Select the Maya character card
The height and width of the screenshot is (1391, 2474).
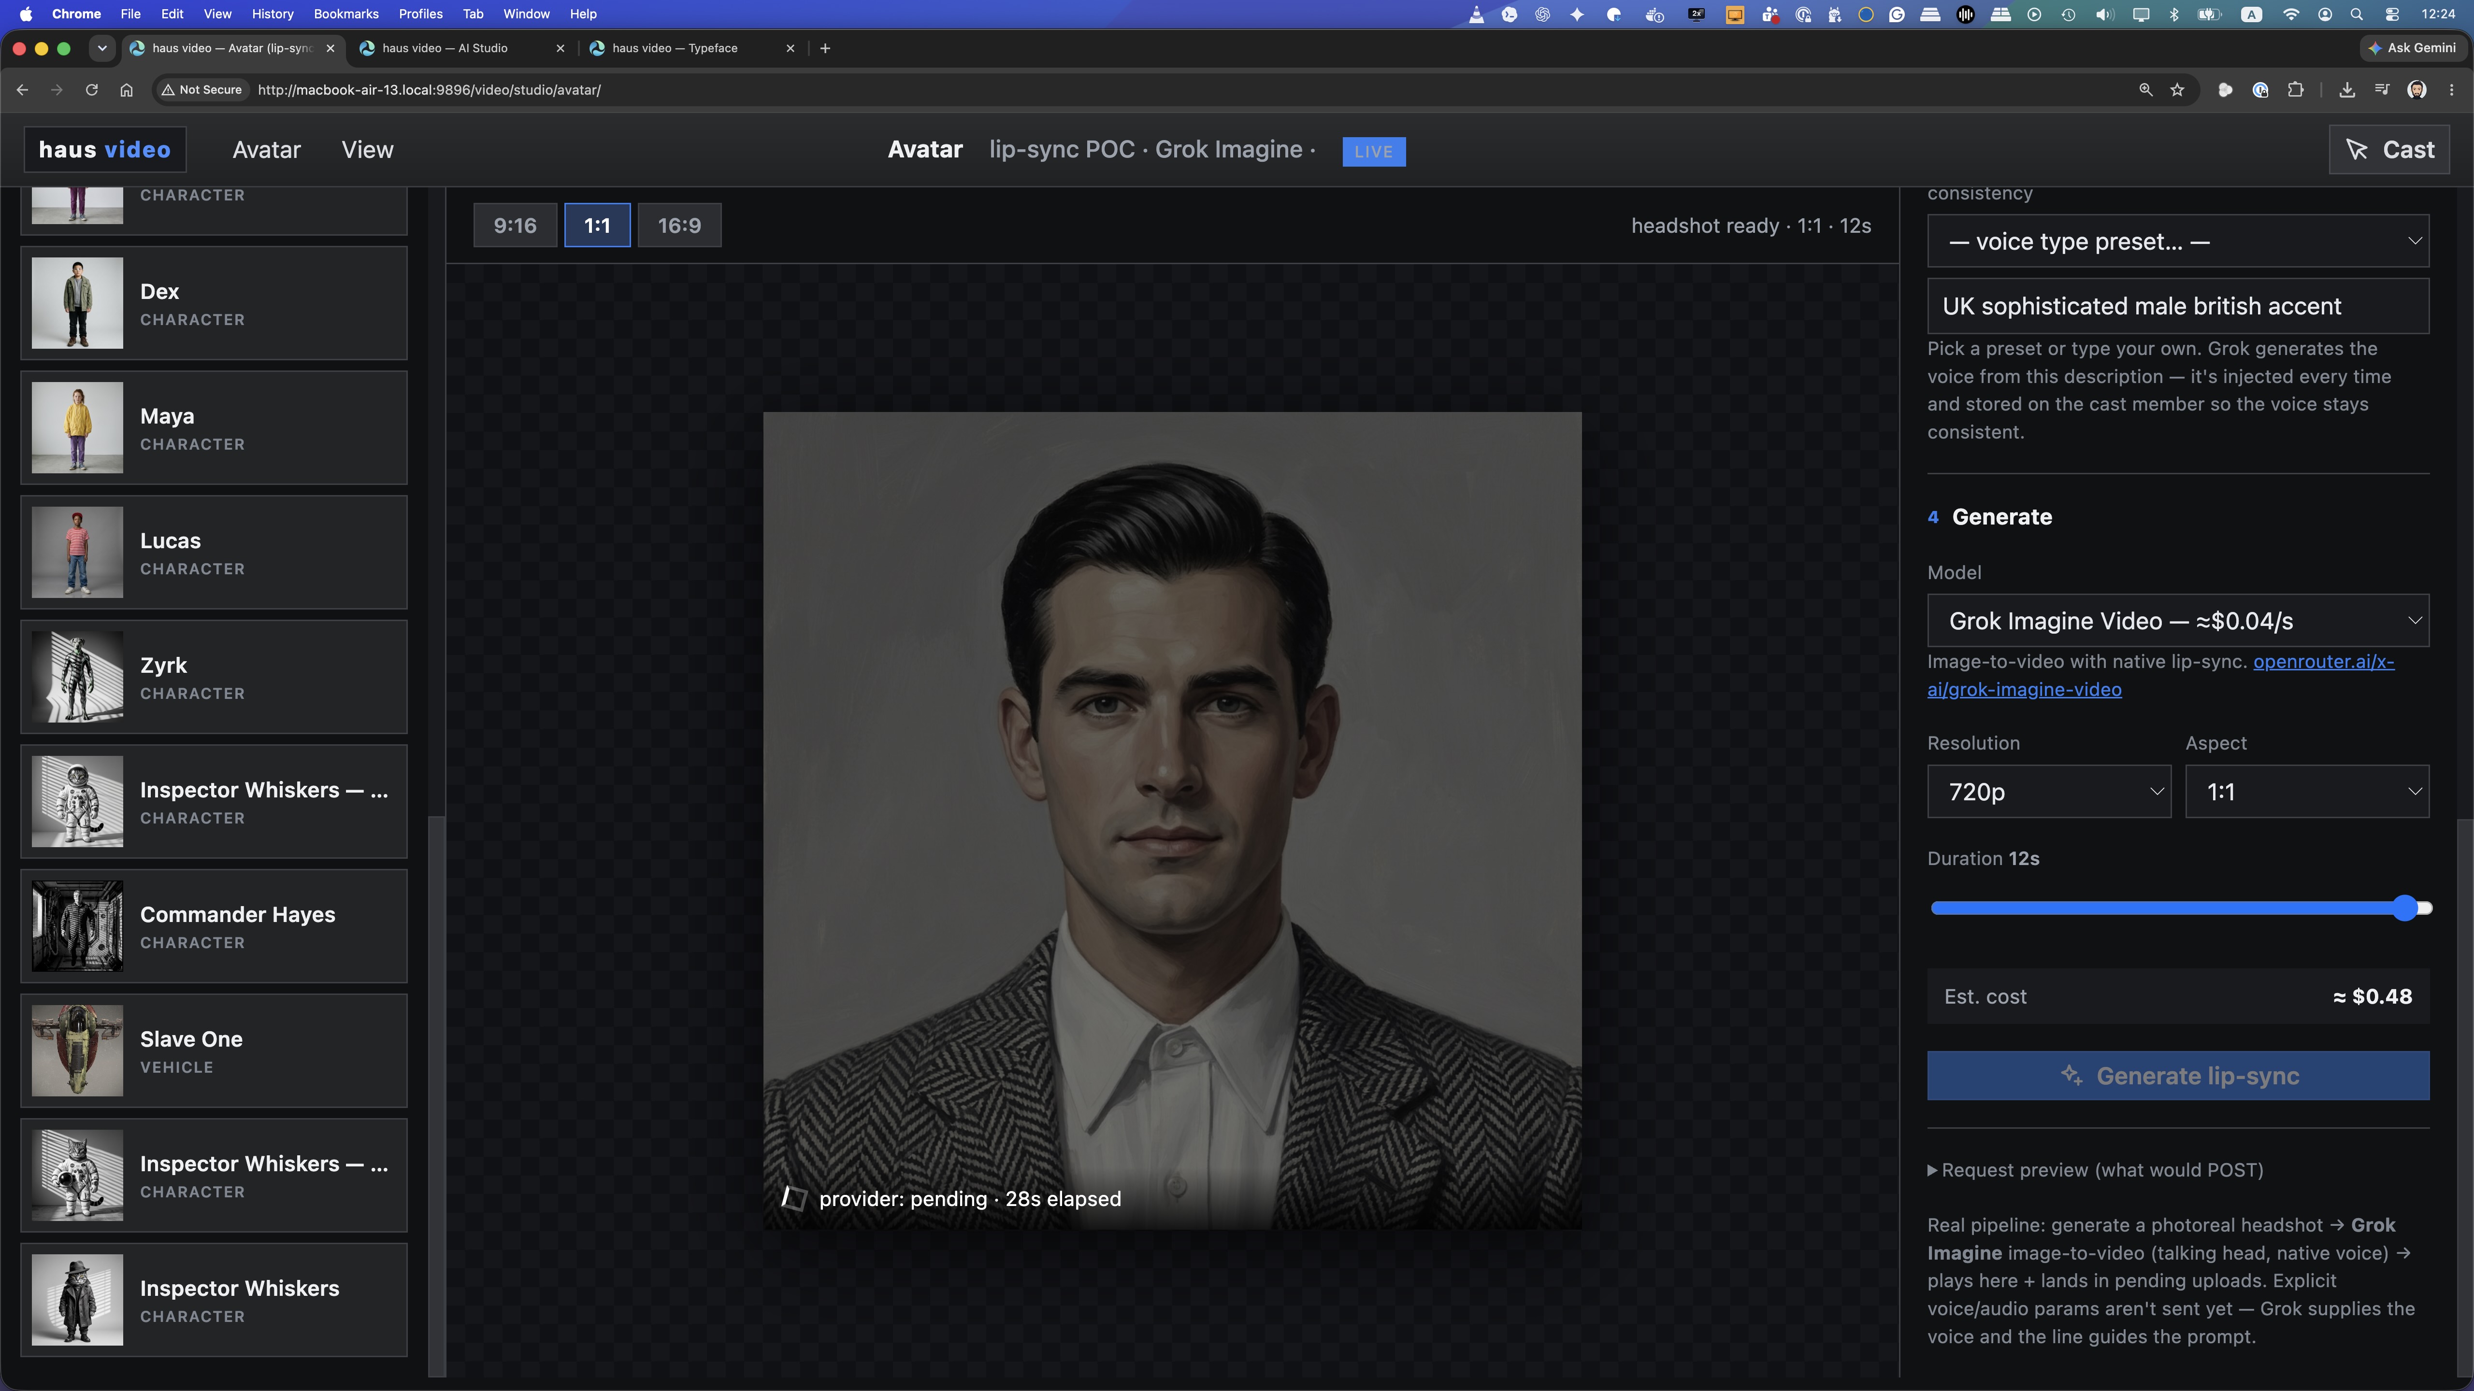tap(214, 428)
